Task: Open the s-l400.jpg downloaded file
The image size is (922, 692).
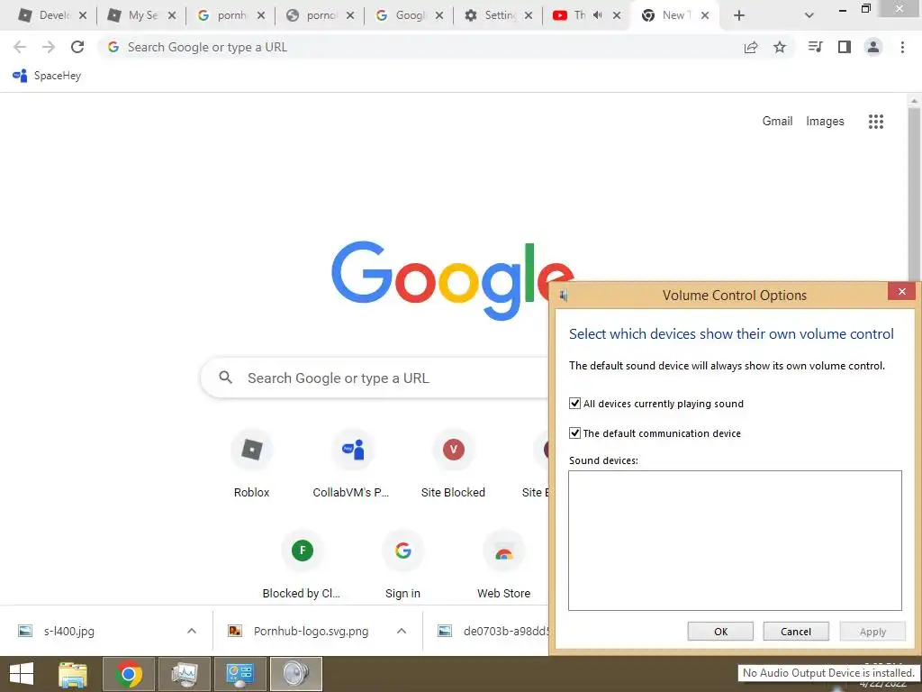Action: point(69,631)
